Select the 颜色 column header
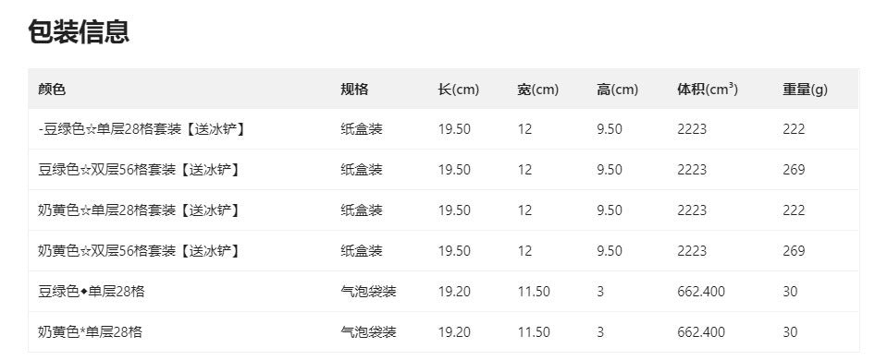 (x=52, y=90)
